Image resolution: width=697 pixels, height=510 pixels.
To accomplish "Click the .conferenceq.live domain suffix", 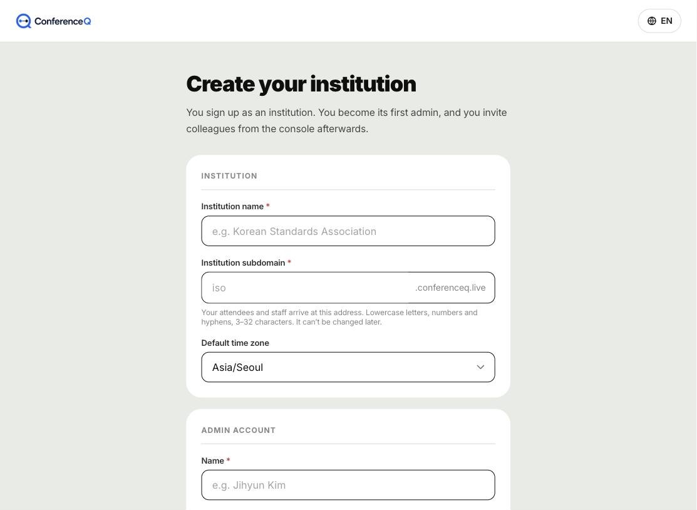I will [x=450, y=288].
